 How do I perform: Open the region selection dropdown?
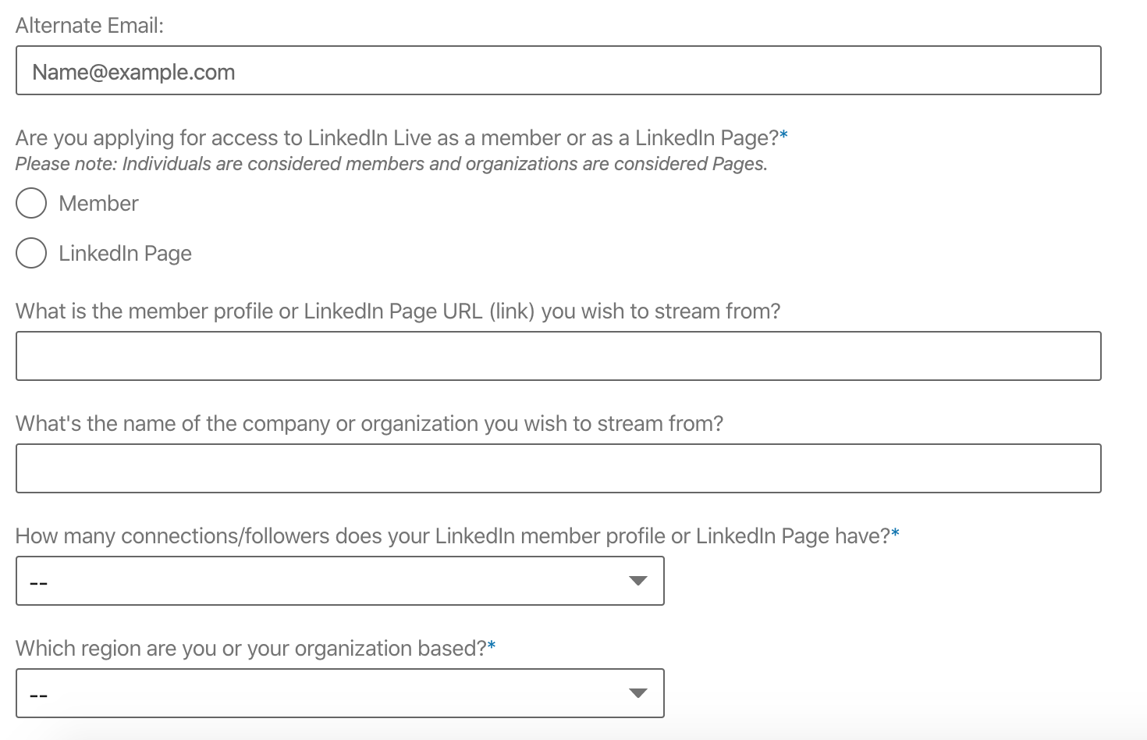click(339, 693)
